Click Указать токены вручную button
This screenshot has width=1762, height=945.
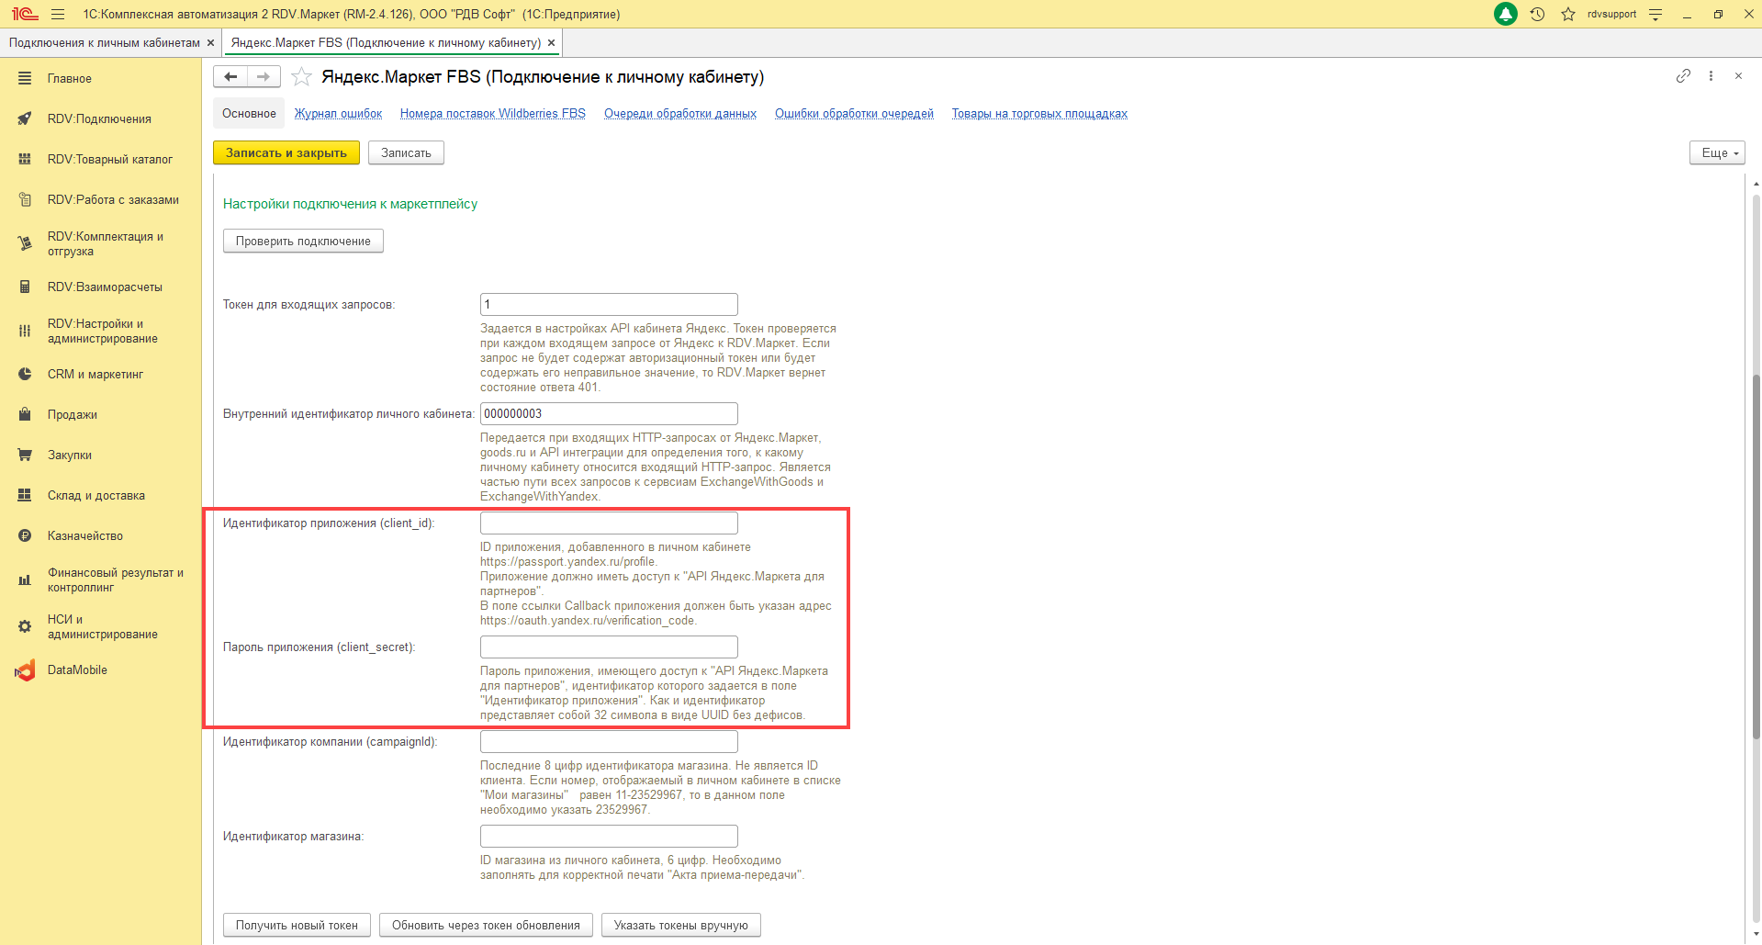680,926
